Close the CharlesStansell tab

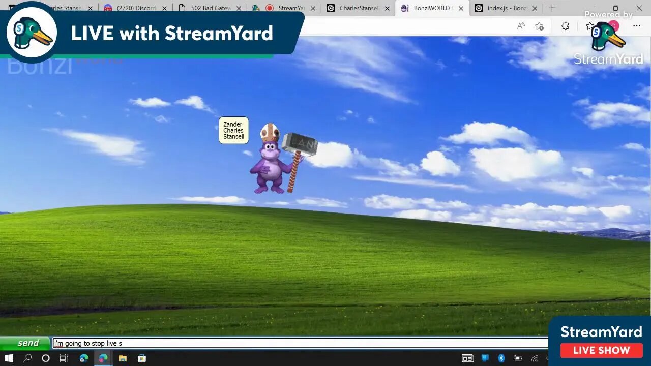point(387,8)
